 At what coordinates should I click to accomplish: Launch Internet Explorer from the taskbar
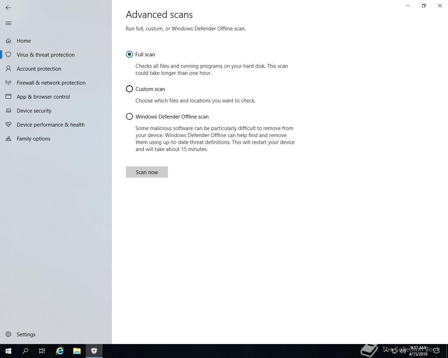[60, 351]
